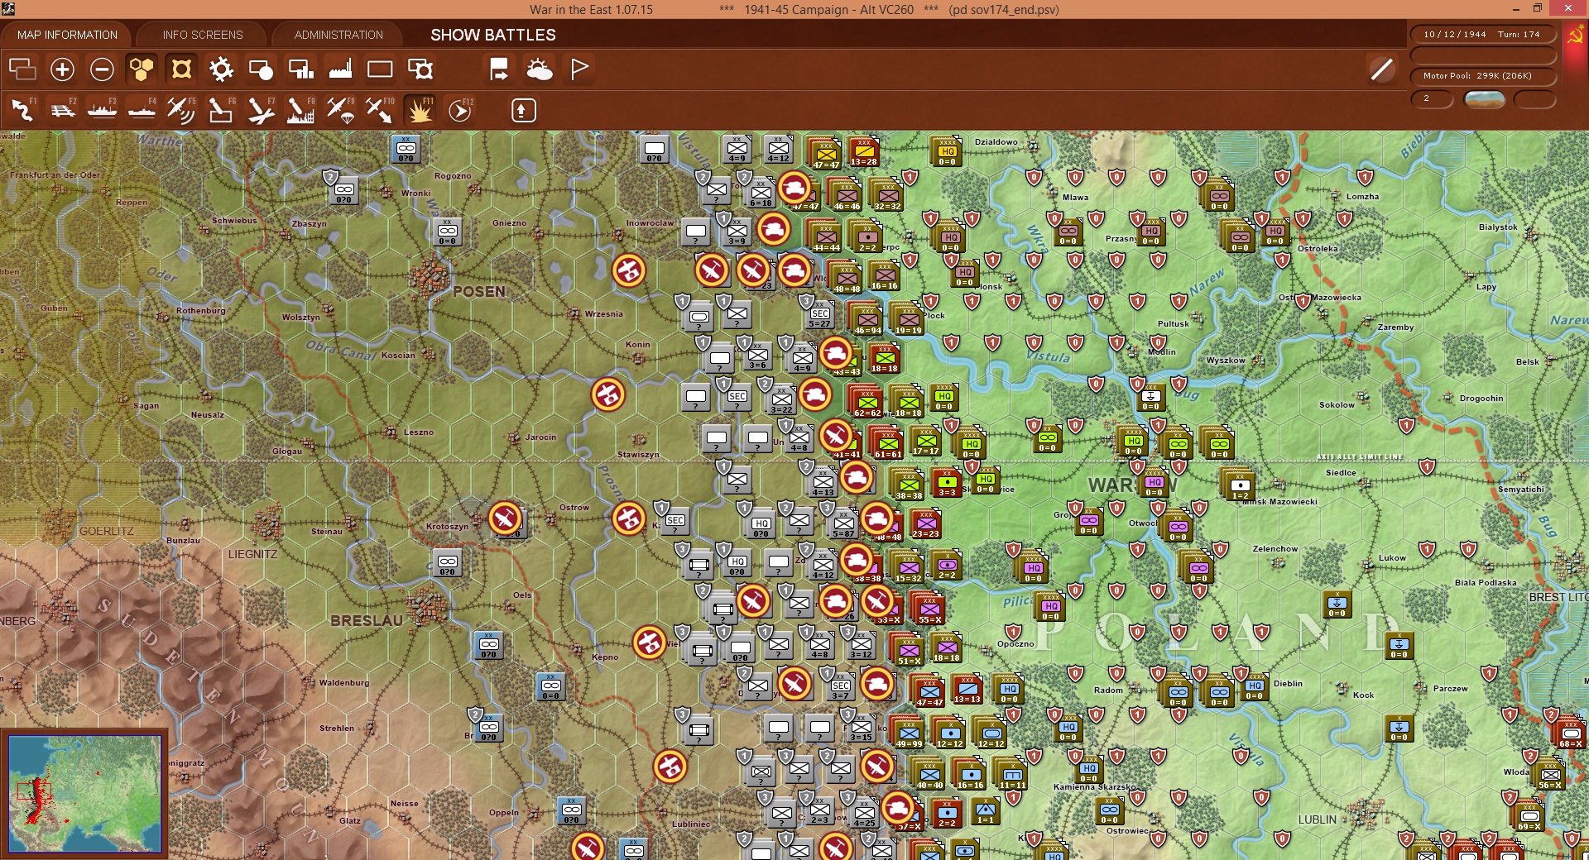Select the F7 bomb airfield icon
This screenshot has width=1589, height=860.
pos(261,110)
